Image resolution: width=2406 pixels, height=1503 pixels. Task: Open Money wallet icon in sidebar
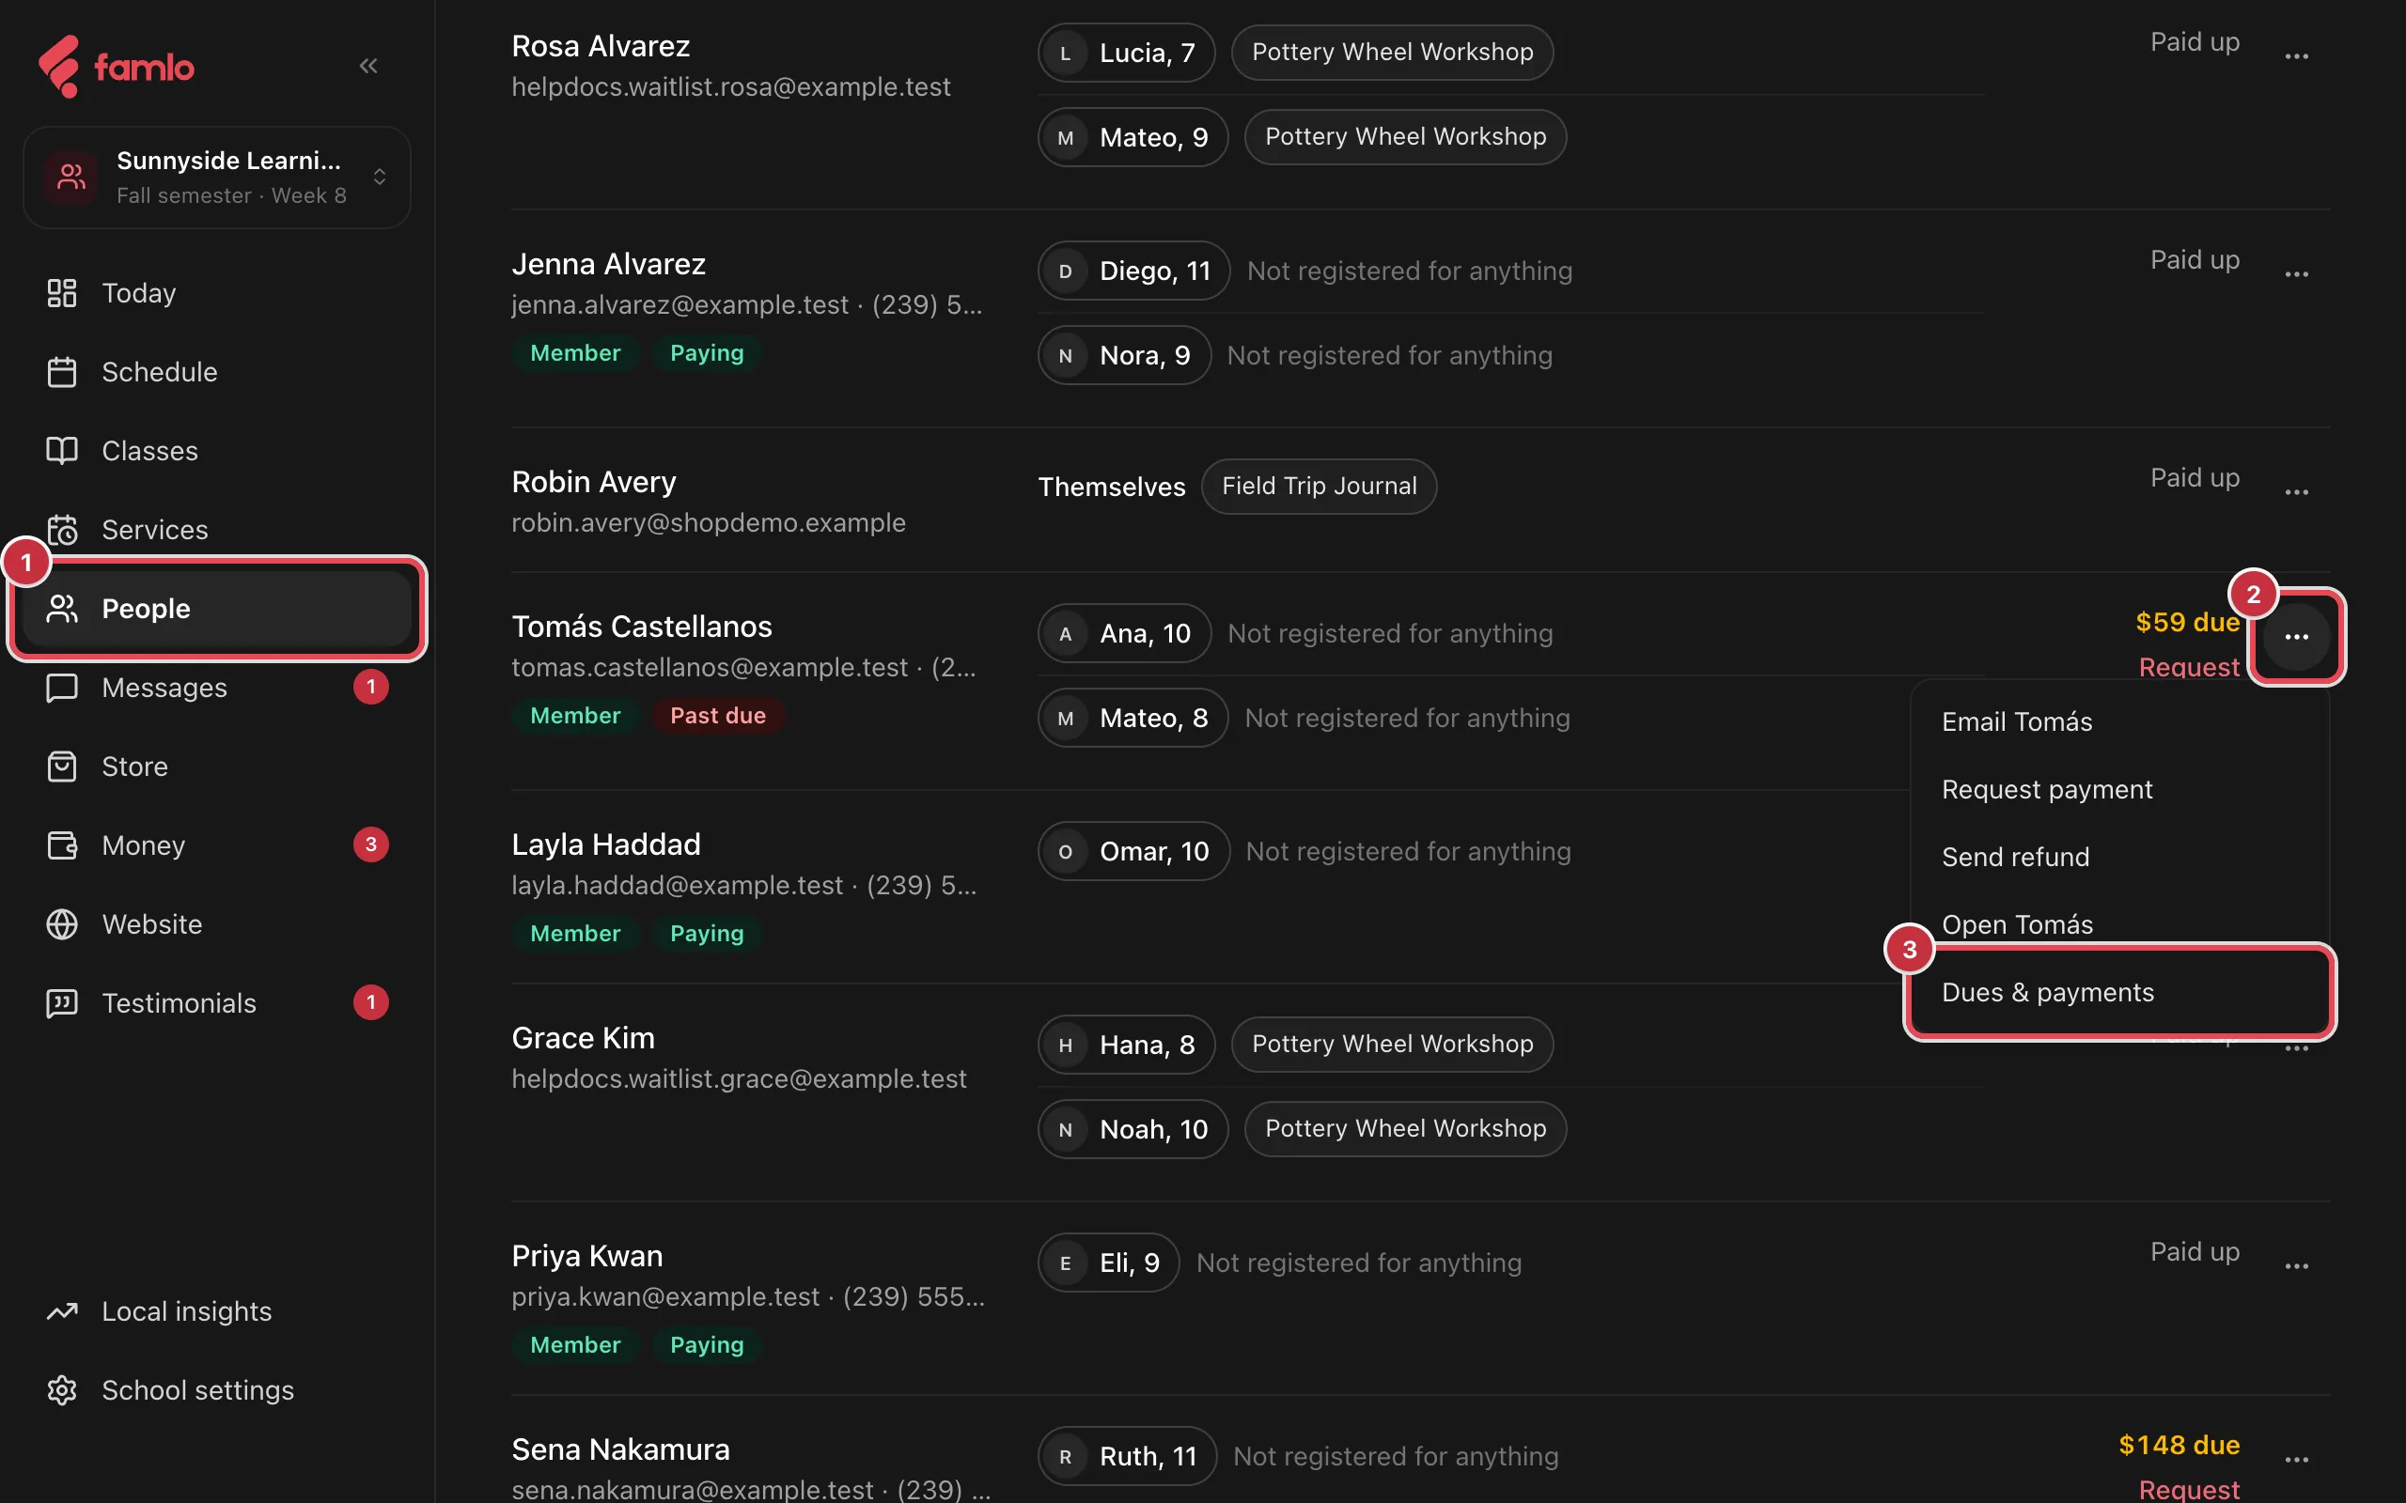pyautogui.click(x=62, y=844)
